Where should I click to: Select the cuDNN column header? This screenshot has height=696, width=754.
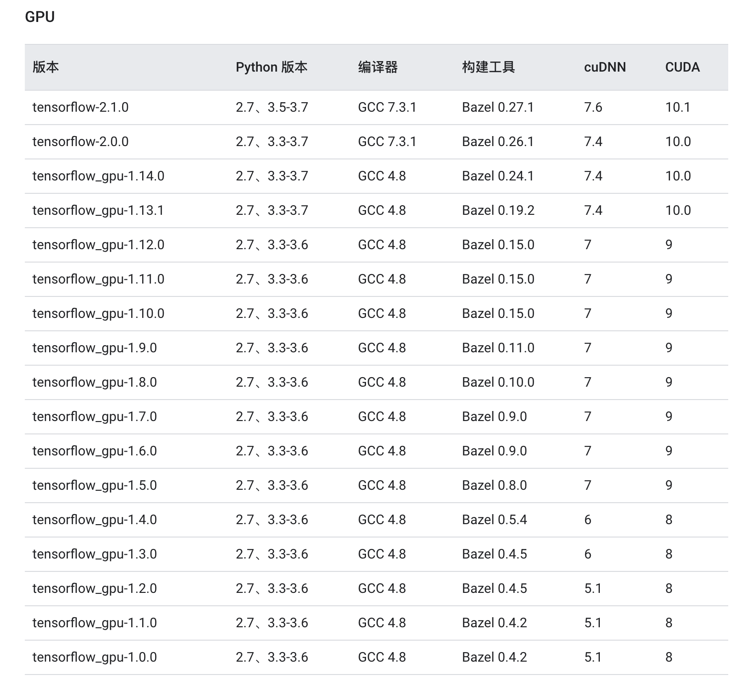click(605, 67)
